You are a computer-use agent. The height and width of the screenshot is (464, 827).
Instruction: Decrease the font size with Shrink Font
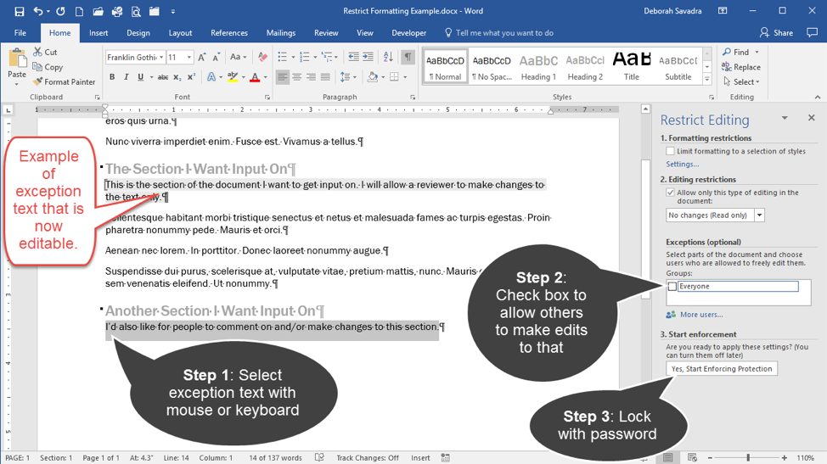coord(217,58)
